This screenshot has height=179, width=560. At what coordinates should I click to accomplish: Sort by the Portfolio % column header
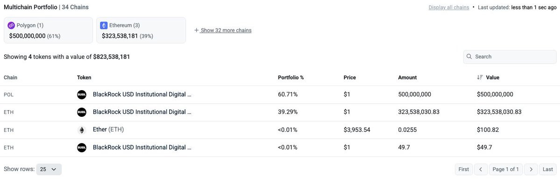tap(291, 78)
